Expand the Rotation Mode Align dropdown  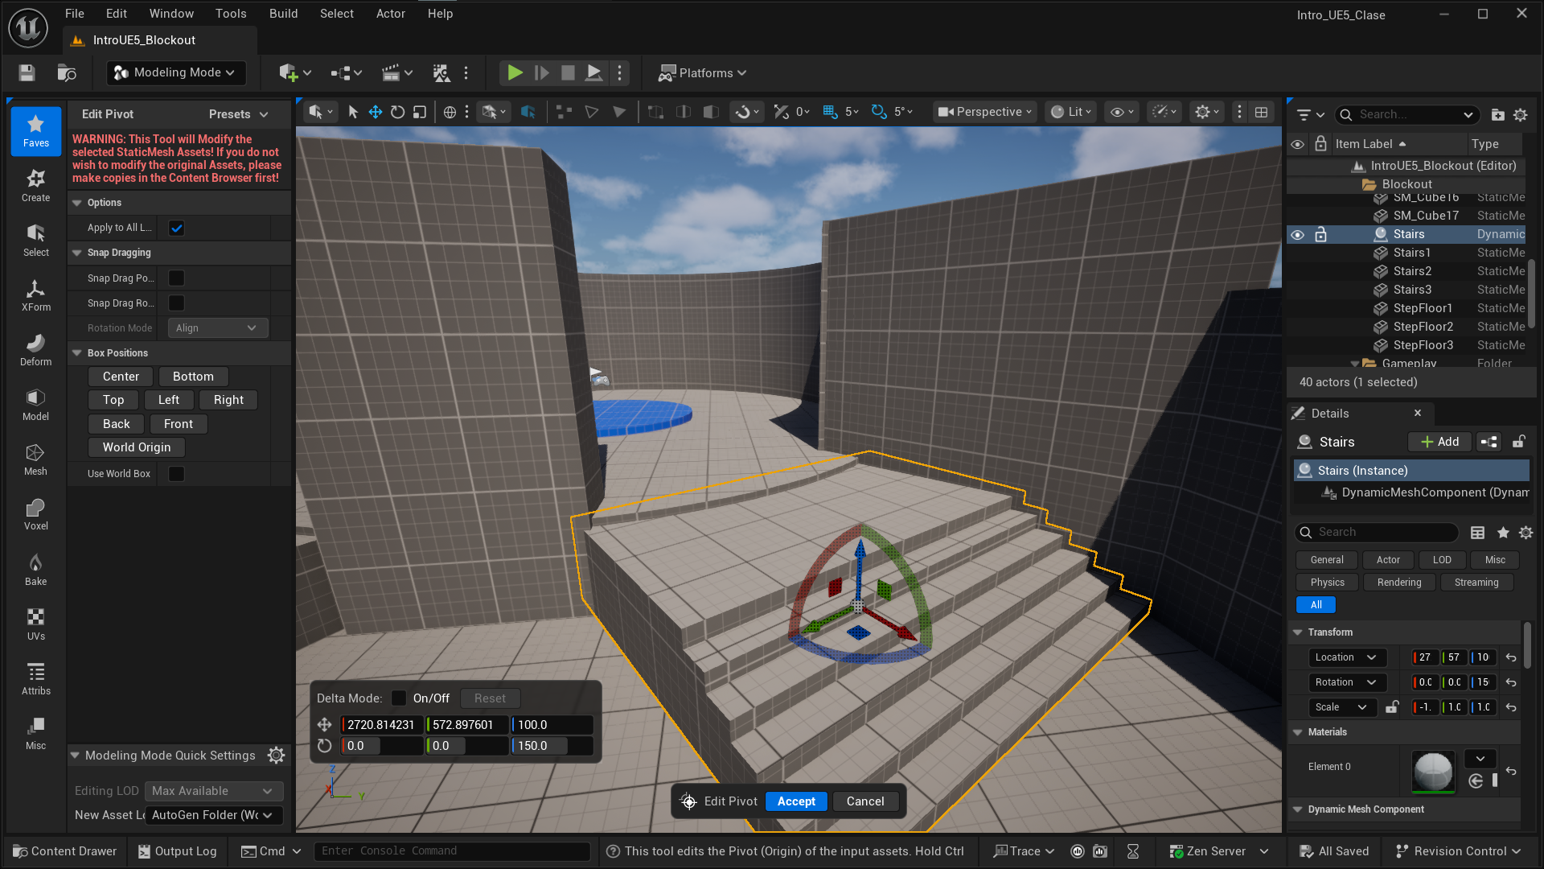click(x=217, y=328)
